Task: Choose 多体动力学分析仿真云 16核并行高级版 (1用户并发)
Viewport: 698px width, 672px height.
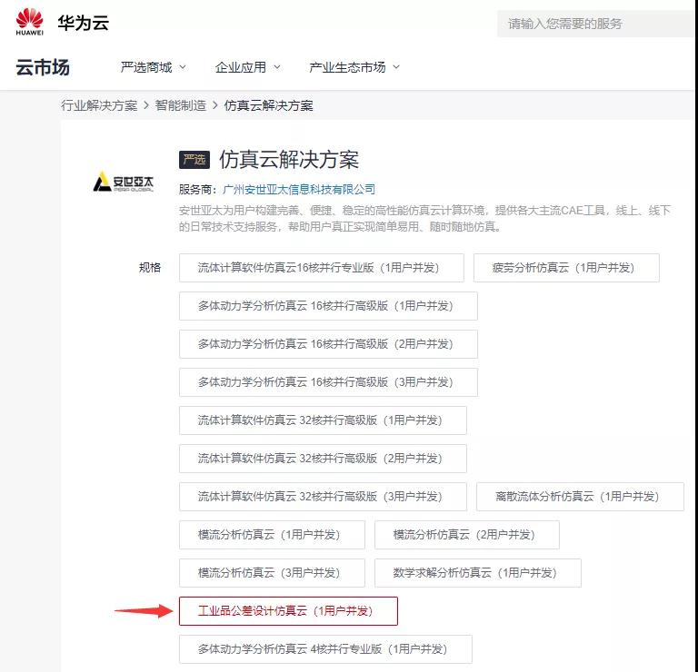Action: [328, 306]
